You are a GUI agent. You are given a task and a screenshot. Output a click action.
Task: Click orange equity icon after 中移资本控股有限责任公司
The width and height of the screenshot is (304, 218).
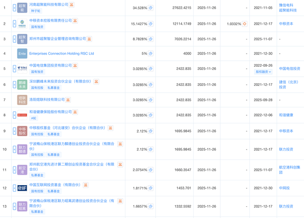(75, 21)
